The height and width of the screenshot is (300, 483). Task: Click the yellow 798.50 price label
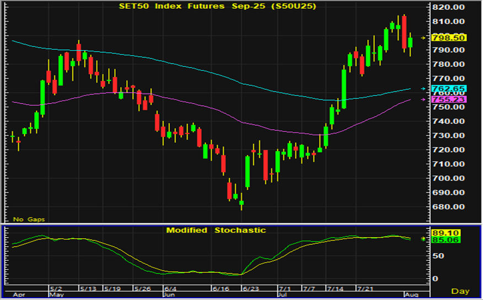450,37
